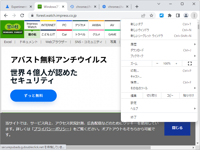Click the ドキュメント category link
This screenshot has width=200, height=150.
tap(28, 42)
